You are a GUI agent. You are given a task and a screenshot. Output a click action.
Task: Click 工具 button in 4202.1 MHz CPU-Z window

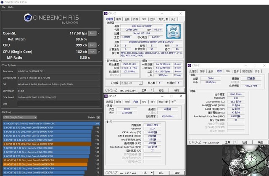(x=228, y=142)
